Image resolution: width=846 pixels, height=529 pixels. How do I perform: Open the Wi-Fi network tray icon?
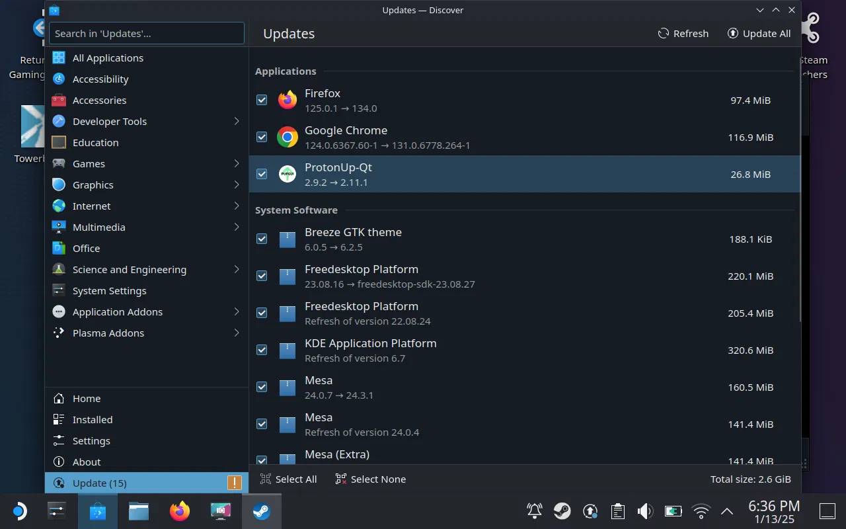(701, 511)
